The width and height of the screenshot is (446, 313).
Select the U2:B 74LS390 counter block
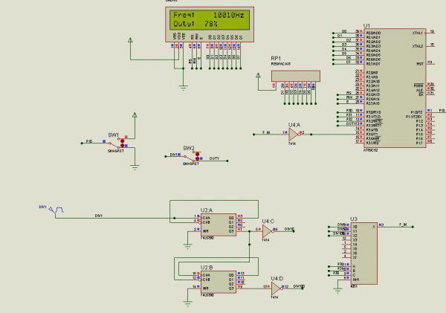coord(219,282)
